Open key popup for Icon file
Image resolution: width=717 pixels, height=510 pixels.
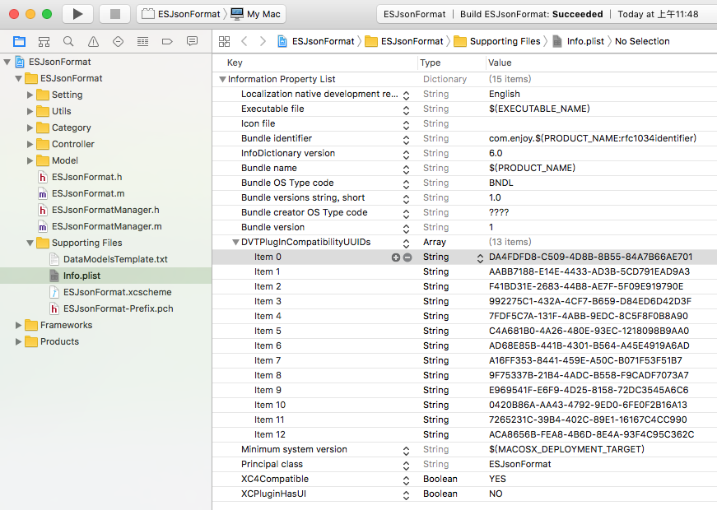point(406,125)
